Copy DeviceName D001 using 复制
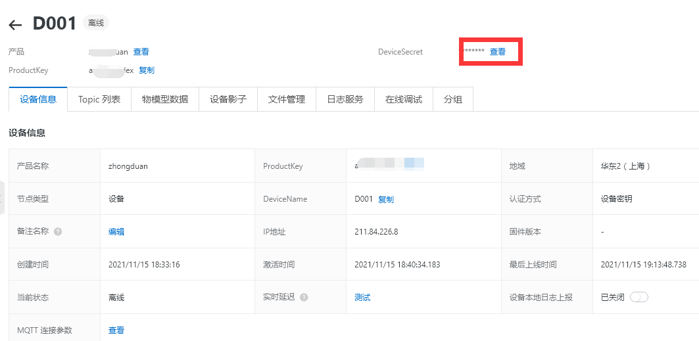The width and height of the screenshot is (699, 341). click(x=386, y=199)
